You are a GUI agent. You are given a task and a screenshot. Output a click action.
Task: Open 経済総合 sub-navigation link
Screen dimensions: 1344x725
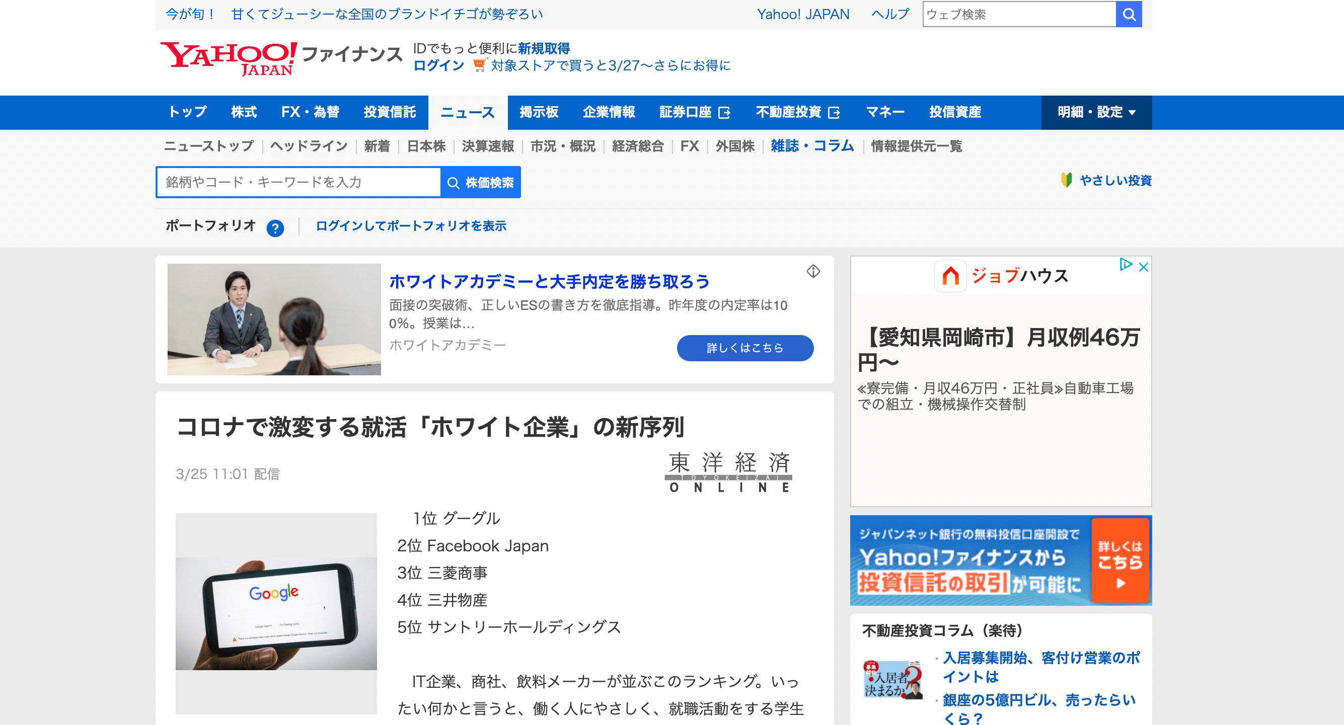pos(638,146)
